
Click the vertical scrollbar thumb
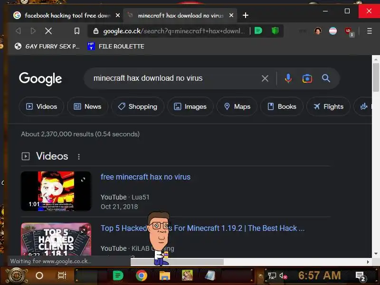(x=376, y=77)
